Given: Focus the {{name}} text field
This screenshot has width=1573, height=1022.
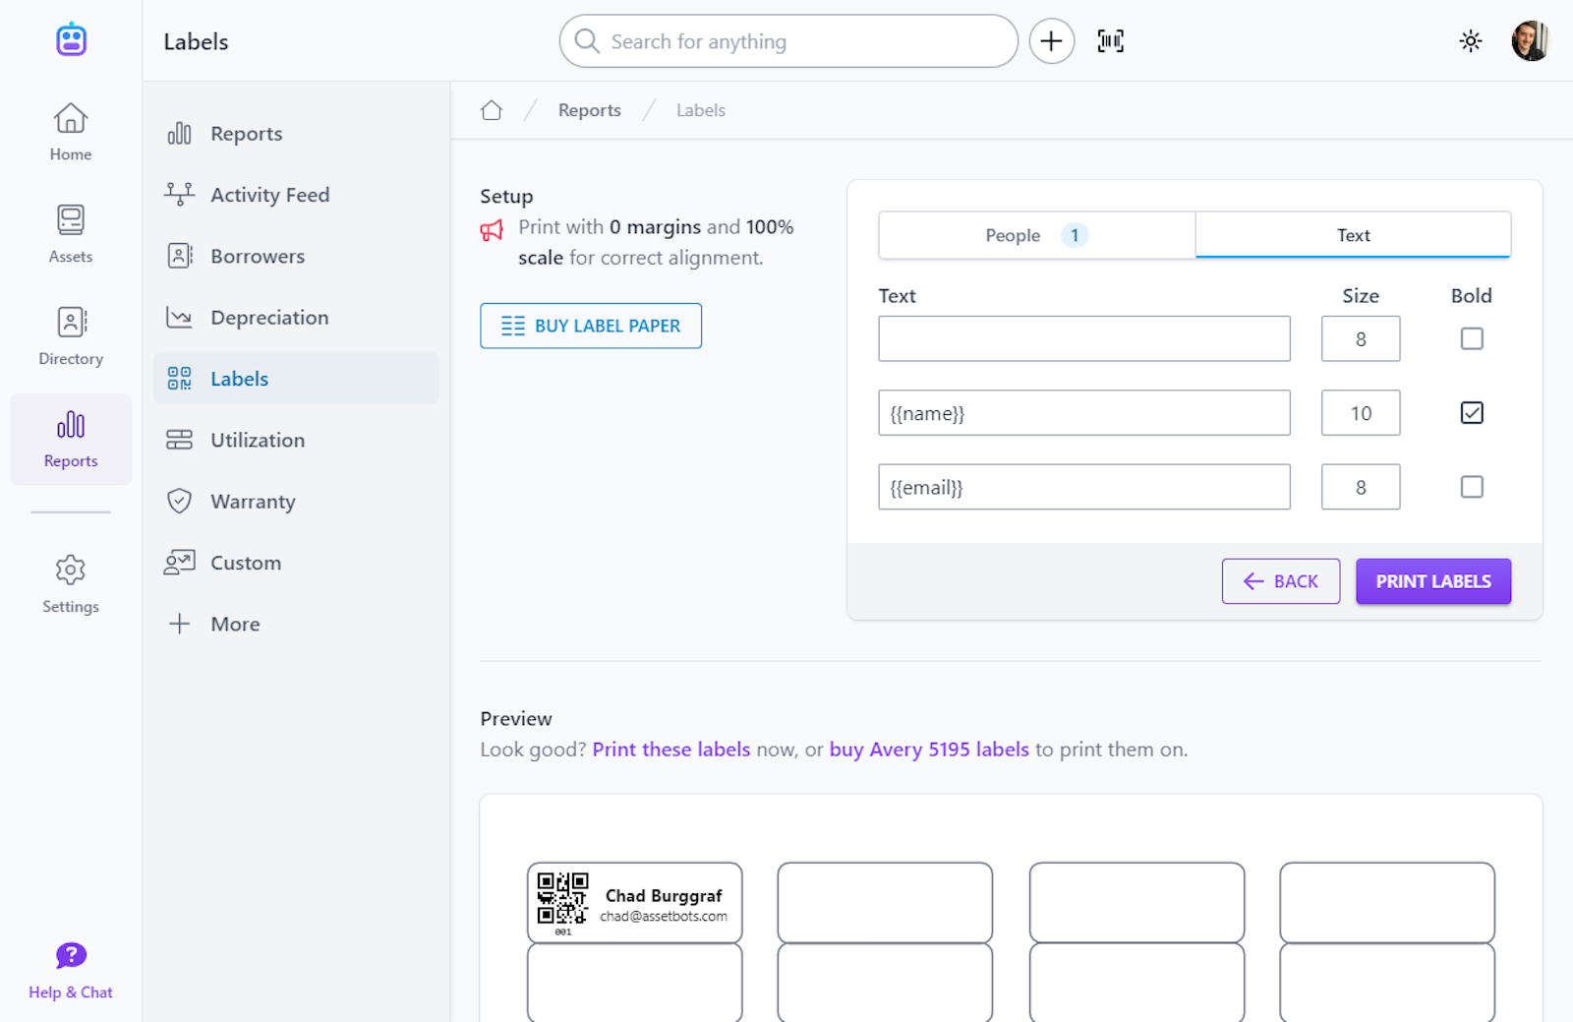Looking at the screenshot, I should point(1084,413).
